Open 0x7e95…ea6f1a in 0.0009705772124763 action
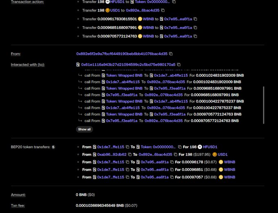Viewport: 278px width, 213px height. (178, 36)
